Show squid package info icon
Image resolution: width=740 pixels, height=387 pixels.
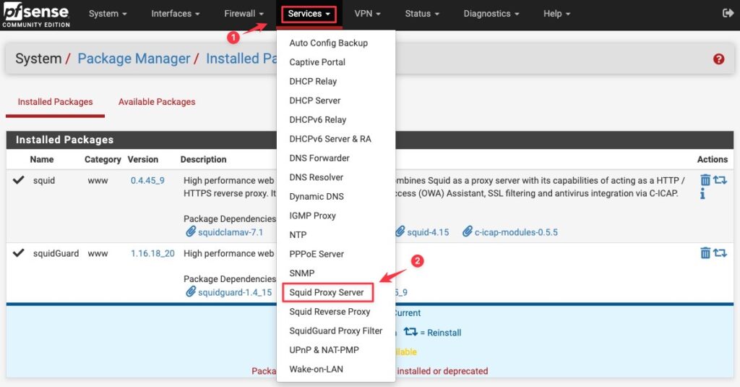click(x=702, y=194)
